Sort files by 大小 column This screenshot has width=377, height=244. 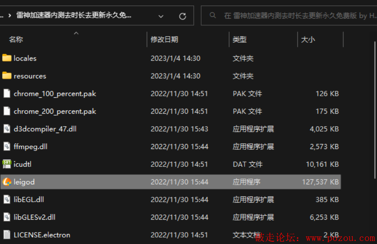coord(308,40)
